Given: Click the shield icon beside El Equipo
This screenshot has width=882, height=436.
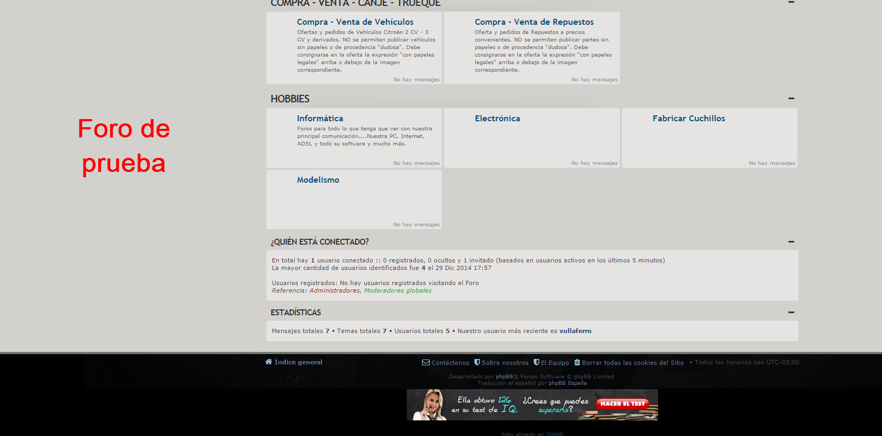Looking at the screenshot, I should click(x=536, y=363).
